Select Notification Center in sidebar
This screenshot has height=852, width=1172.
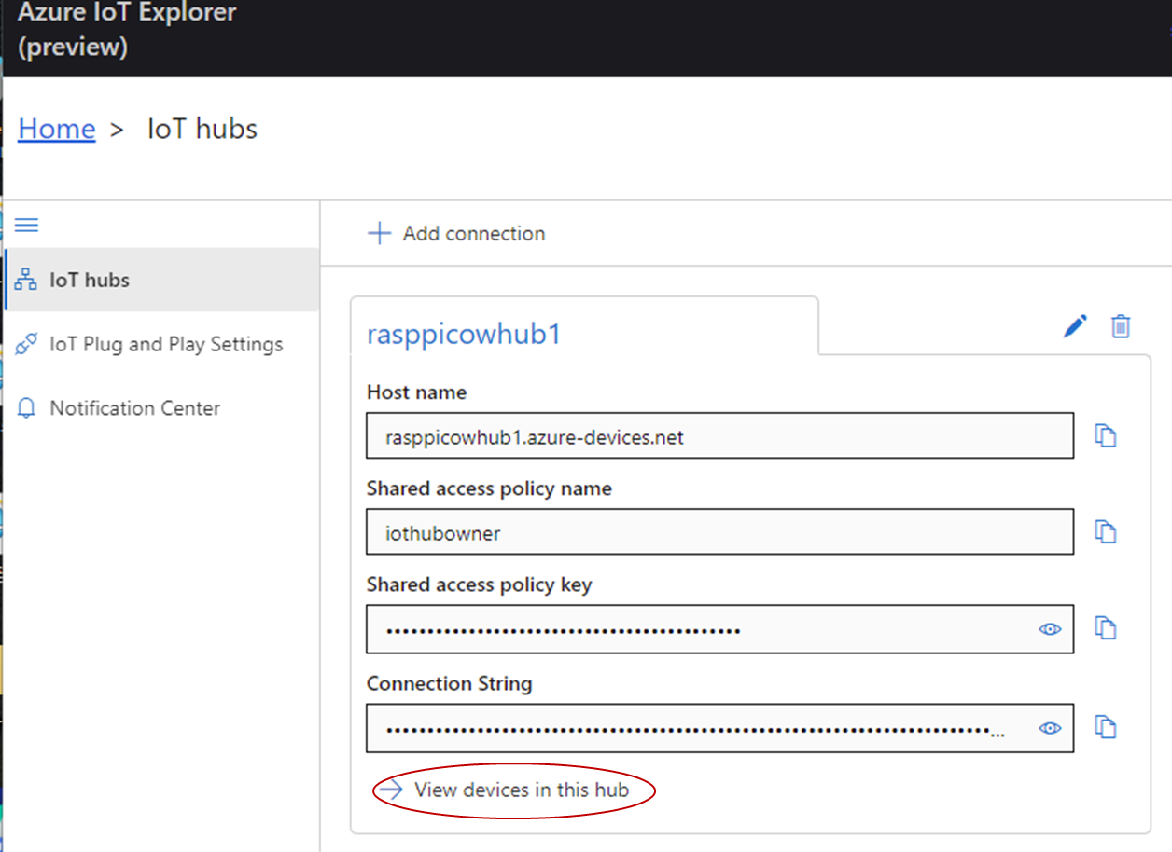134,408
